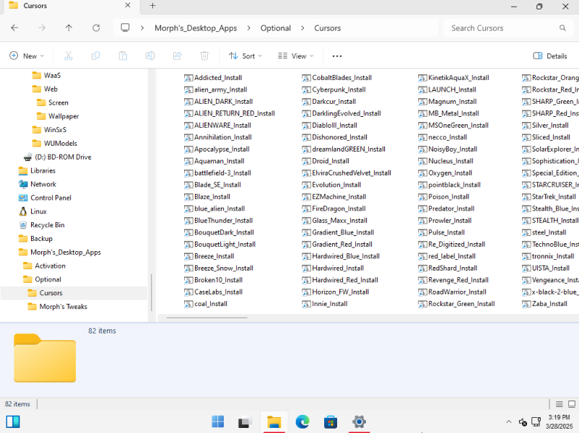This screenshot has height=433, width=579.
Task: Click the horizontal scrollbar of file list
Action: [x=206, y=318]
